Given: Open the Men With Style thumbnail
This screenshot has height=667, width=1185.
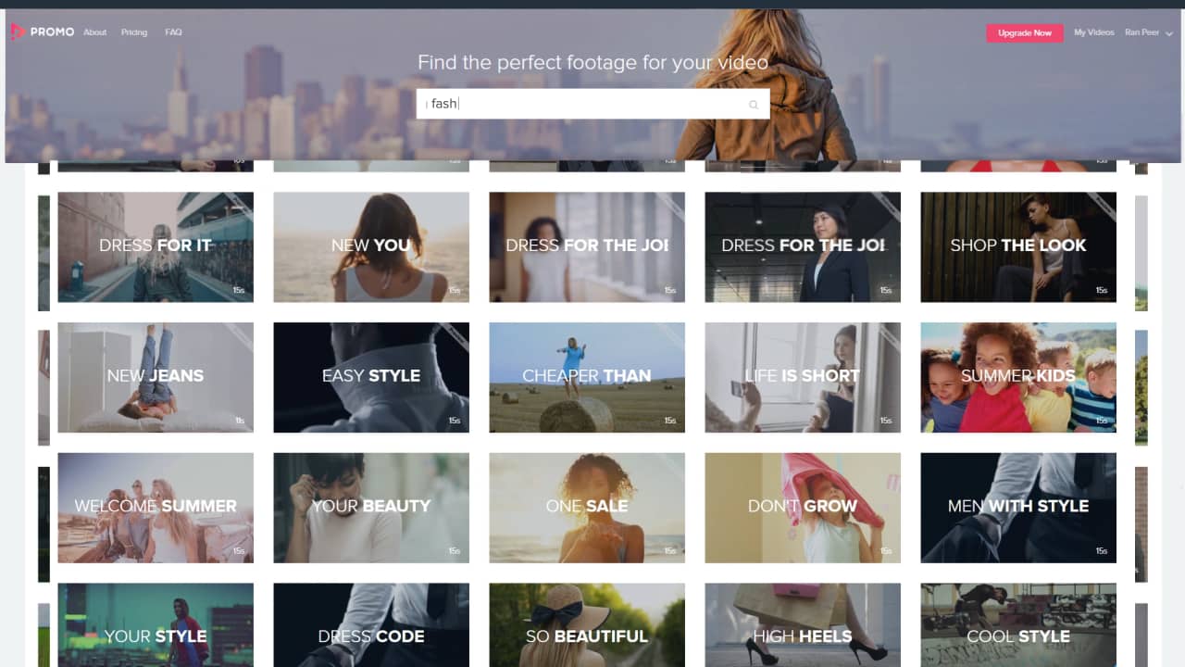Looking at the screenshot, I should (1018, 509).
